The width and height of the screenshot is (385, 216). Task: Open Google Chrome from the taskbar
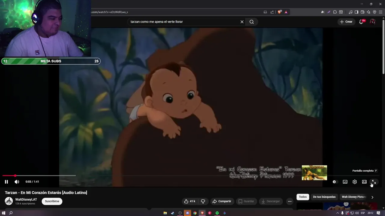[x=195, y=213]
